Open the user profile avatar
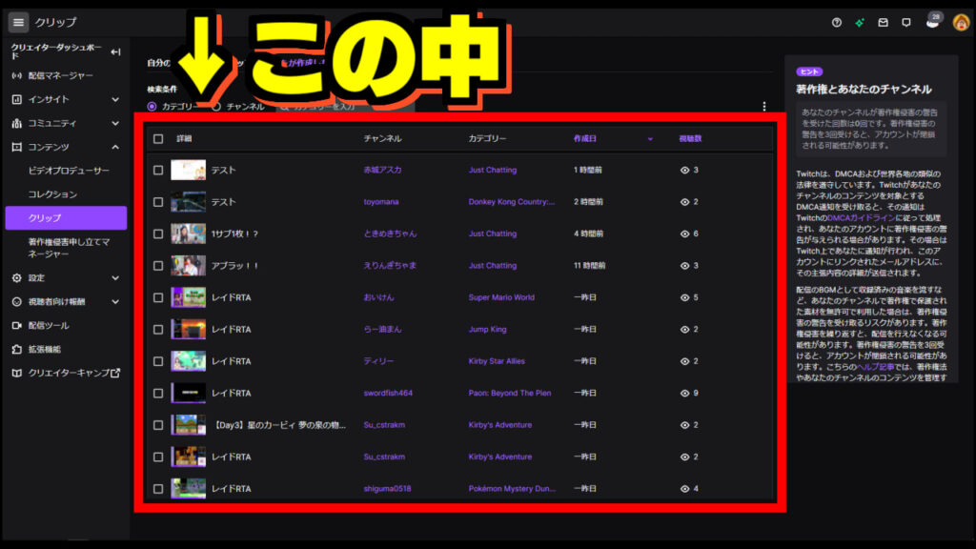The width and height of the screenshot is (976, 549). point(961,23)
